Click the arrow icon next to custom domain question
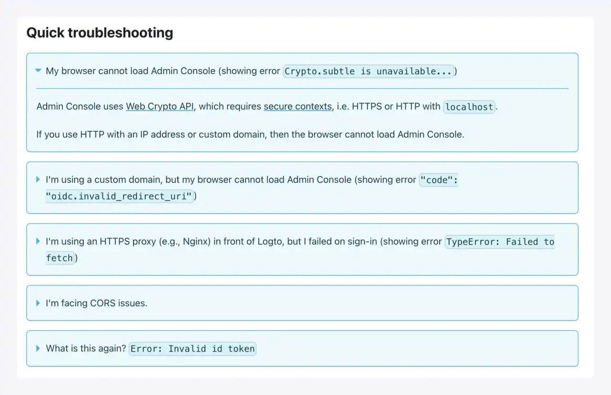 [x=38, y=179]
